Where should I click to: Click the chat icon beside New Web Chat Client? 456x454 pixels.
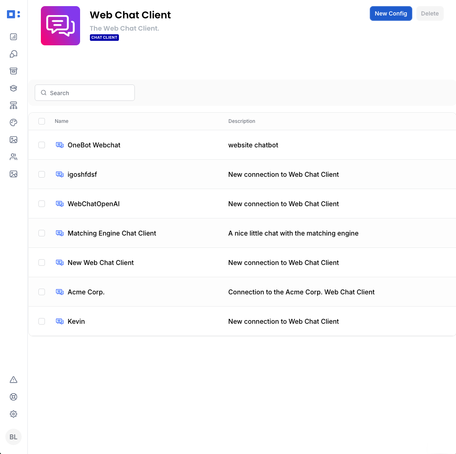pos(60,263)
